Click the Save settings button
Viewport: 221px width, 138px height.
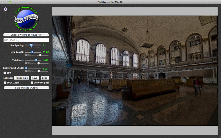click(x=35, y=78)
